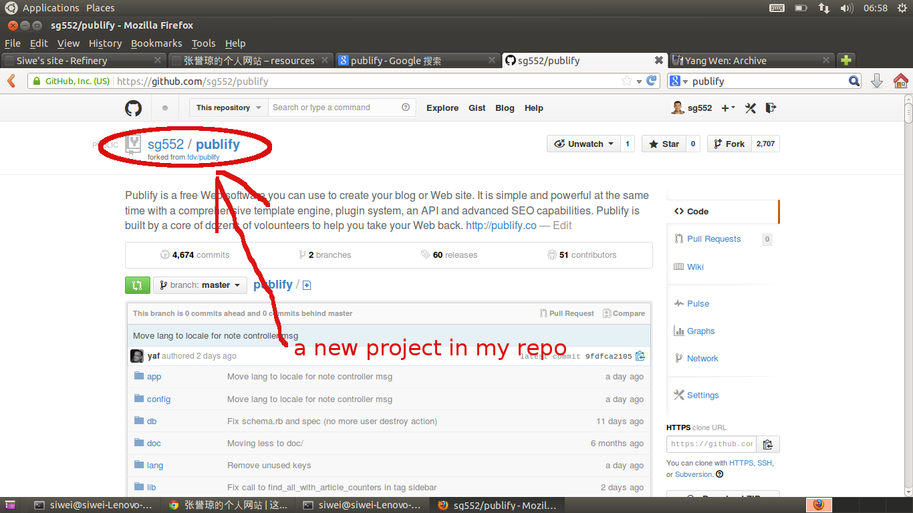The width and height of the screenshot is (913, 513).
Task: Click the Firefox downloads arrow icon
Action: click(877, 81)
